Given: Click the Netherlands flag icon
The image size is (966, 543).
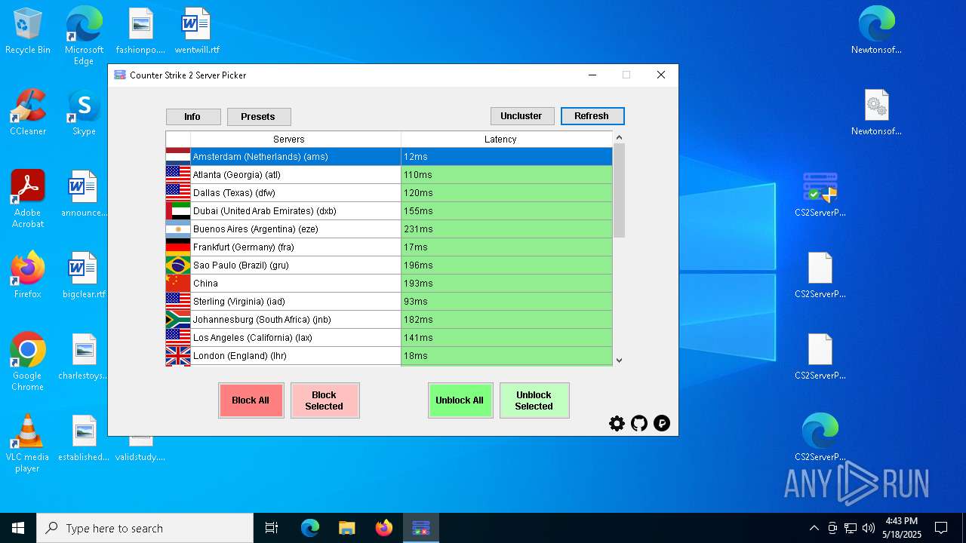Looking at the screenshot, I should [178, 157].
